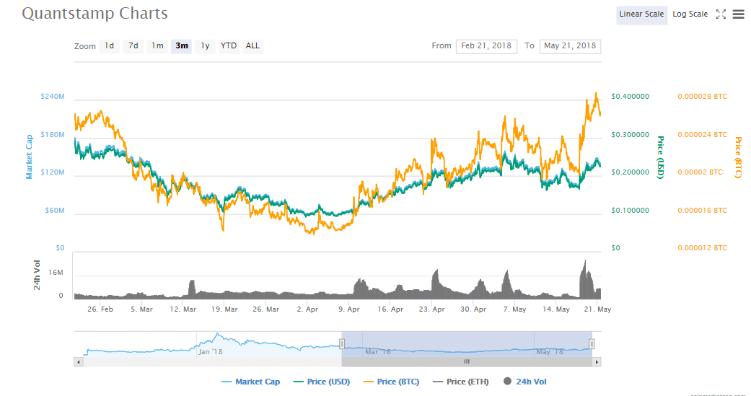The image size is (751, 396).
Task: Select the 3m zoom range
Action: click(x=181, y=46)
